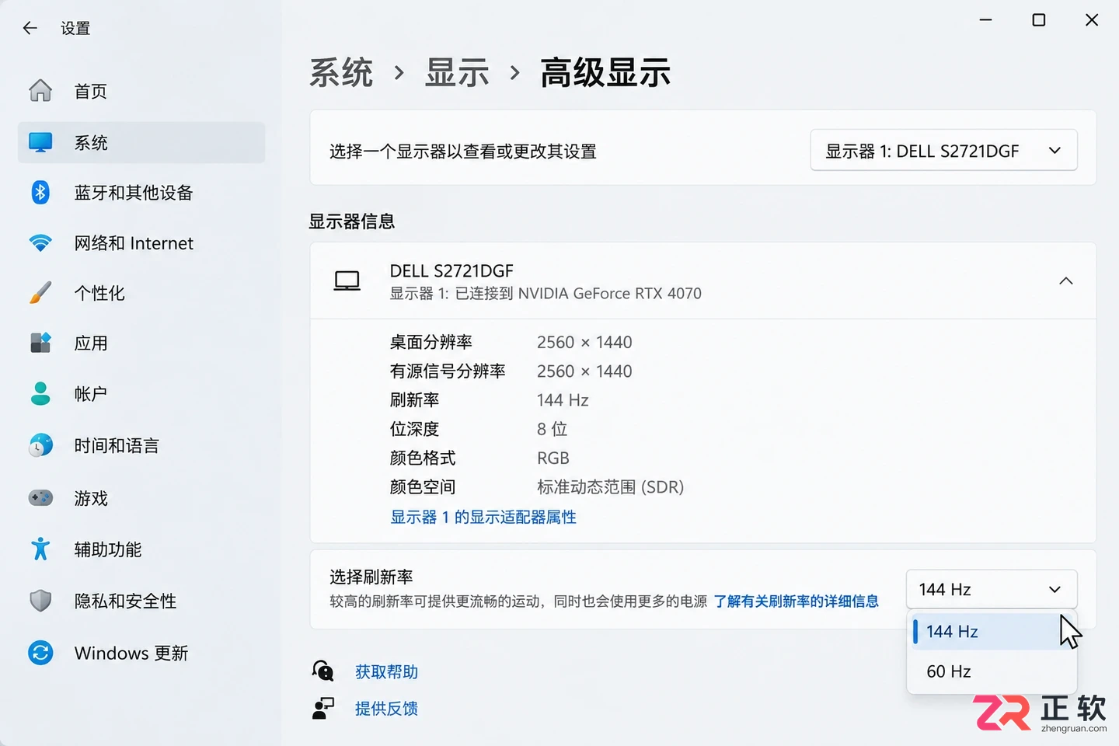Click the Apps icon in sidebar

point(40,343)
